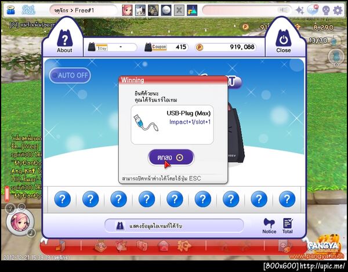
Task: Click the Coupon 415 counter
Action: (x=166, y=47)
